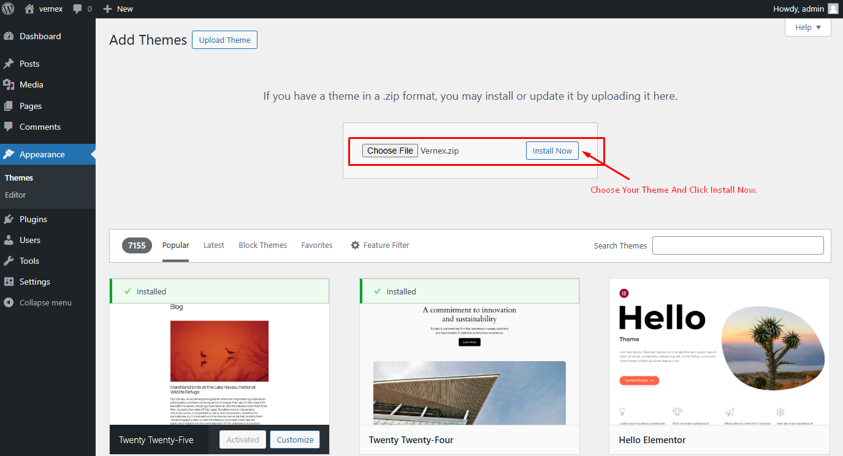Open the Tools menu label

coord(29,261)
